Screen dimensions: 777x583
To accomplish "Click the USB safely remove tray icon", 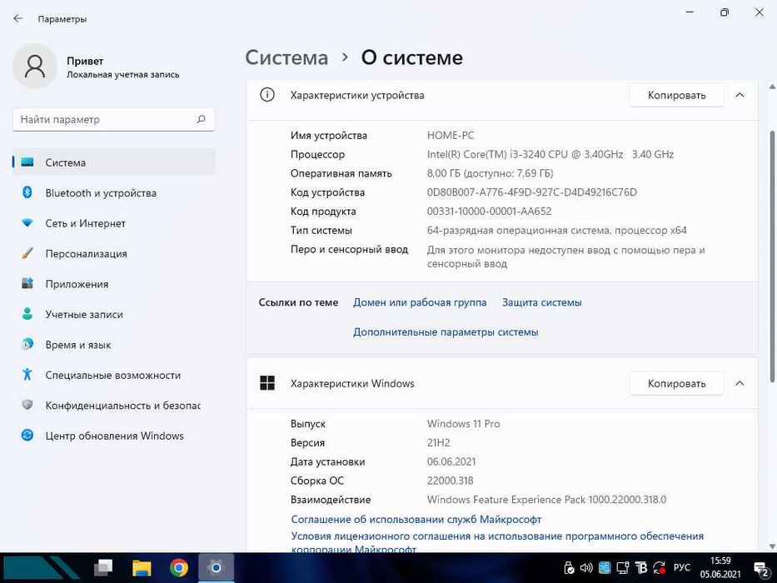I will tap(569, 568).
